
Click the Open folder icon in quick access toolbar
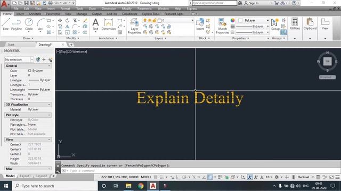[x=20, y=3]
